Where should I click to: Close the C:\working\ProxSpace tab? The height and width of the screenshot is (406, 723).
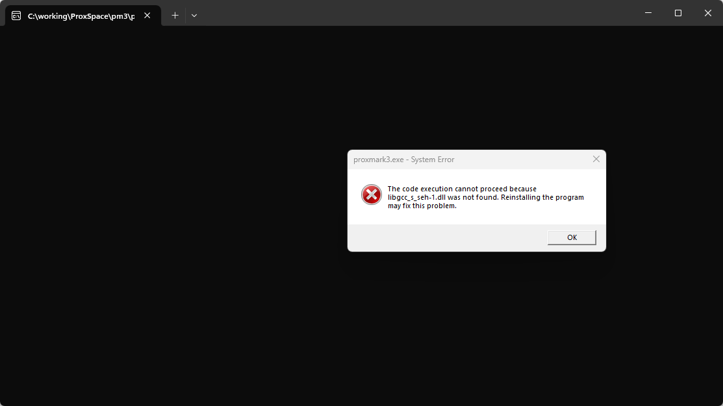pyautogui.click(x=147, y=16)
